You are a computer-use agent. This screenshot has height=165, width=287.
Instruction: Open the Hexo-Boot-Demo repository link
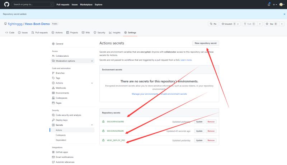click(x=37, y=24)
